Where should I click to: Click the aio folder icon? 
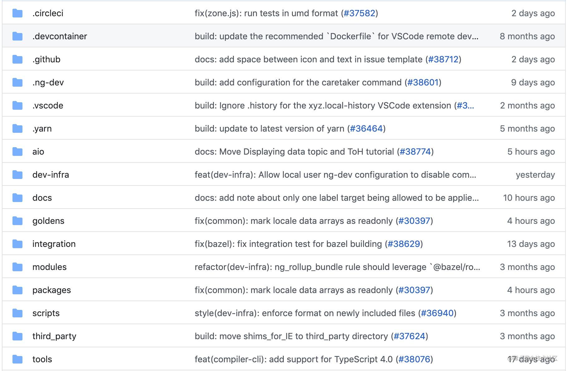17,151
